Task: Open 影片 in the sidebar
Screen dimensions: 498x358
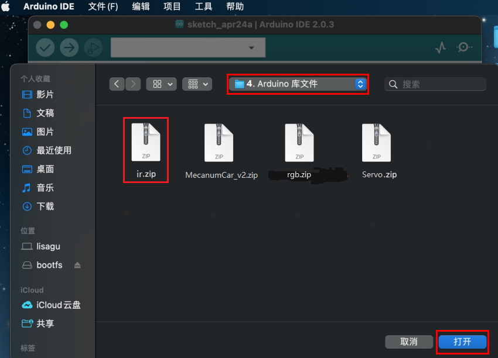Action: pos(38,95)
